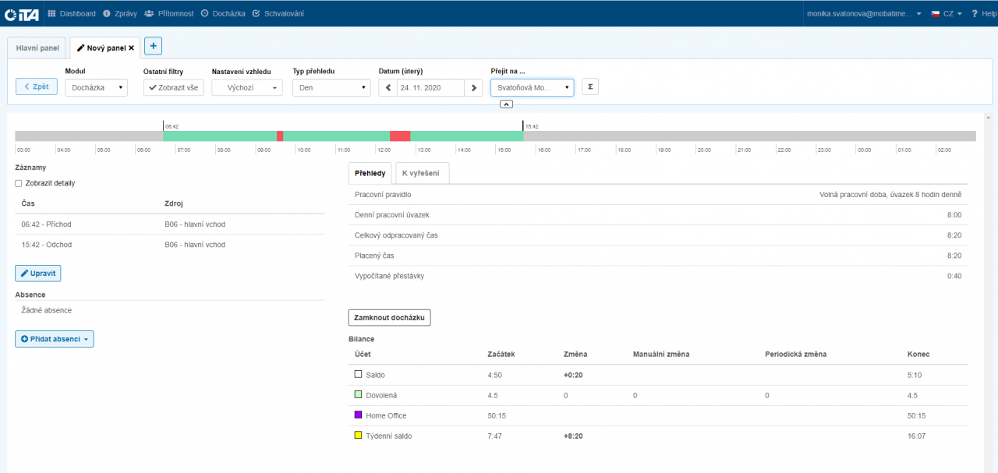Switch to the K vyřešení tab
The width and height of the screenshot is (998, 473).
point(422,173)
